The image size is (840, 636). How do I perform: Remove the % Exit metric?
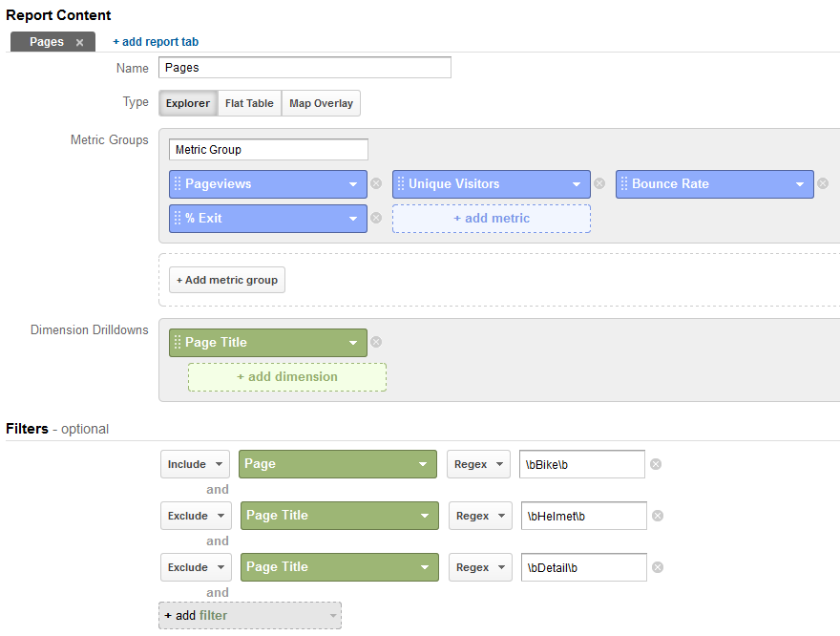point(376,219)
